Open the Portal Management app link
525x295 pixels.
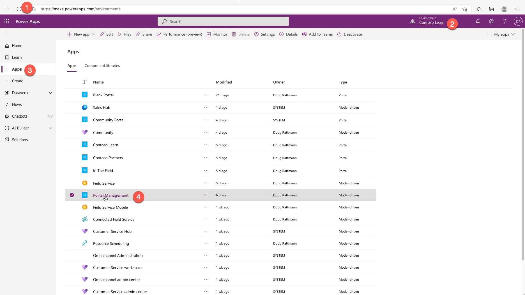pos(110,195)
